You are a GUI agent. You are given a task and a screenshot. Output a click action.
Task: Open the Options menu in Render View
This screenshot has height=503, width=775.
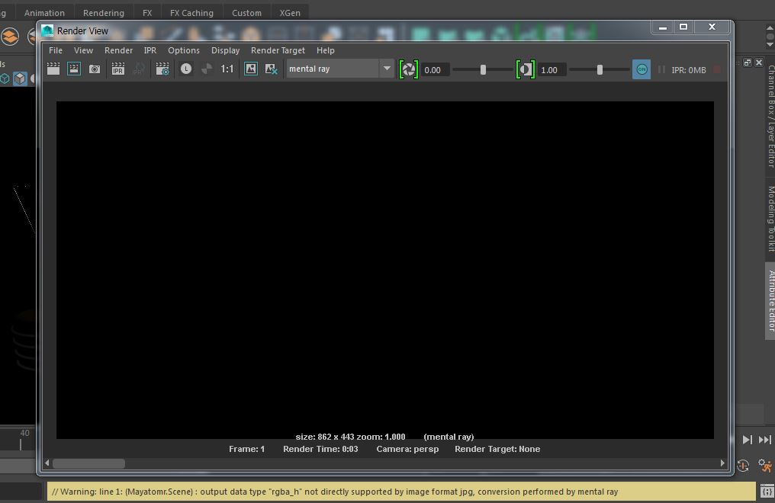[184, 50]
